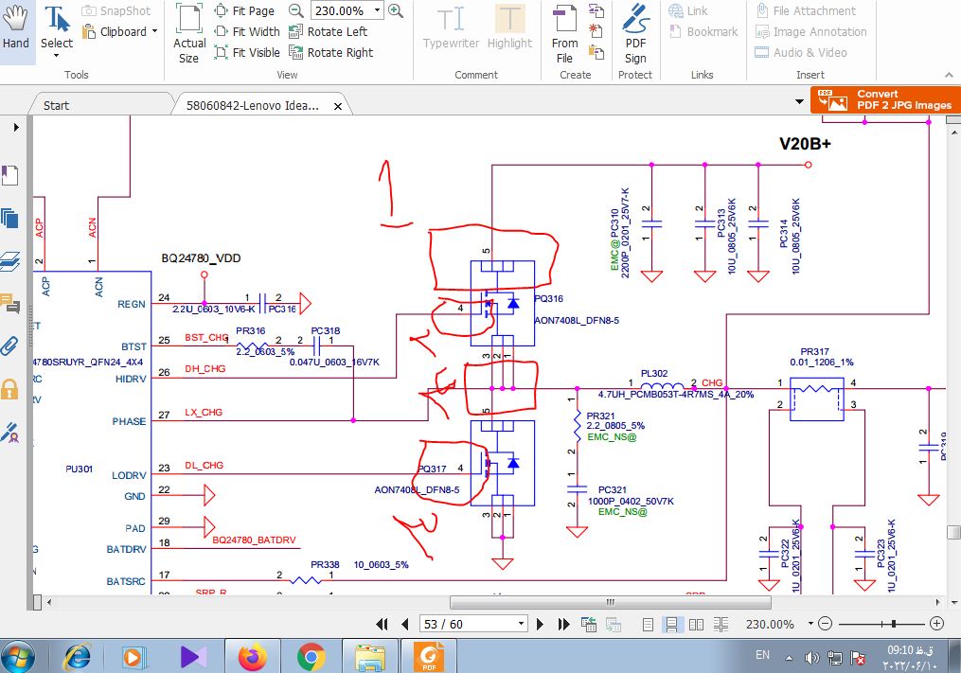Go to the first page

point(382,624)
